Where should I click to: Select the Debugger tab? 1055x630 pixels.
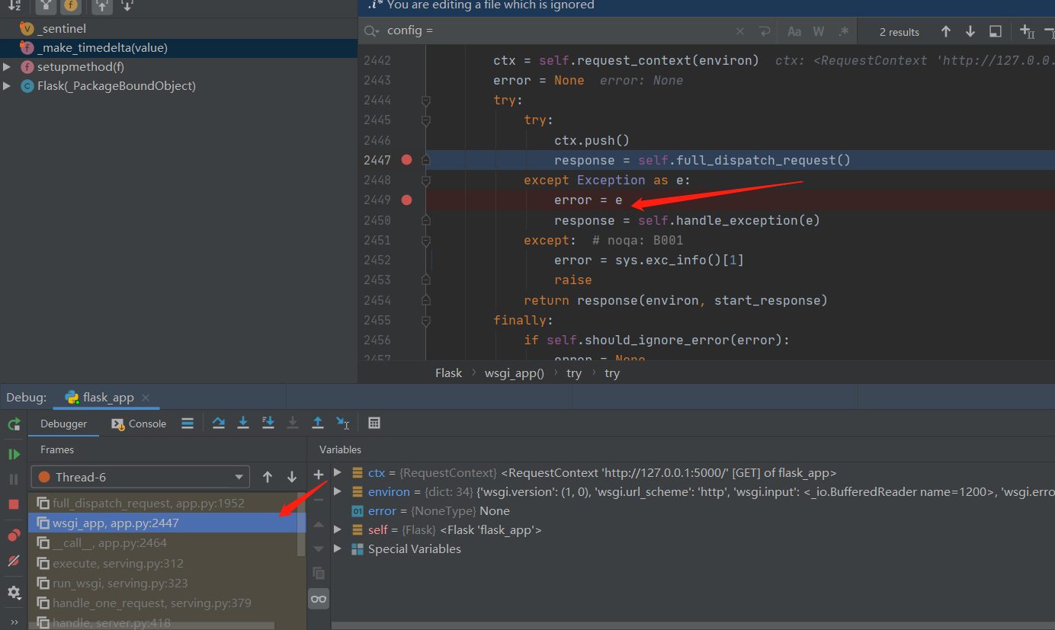63,424
